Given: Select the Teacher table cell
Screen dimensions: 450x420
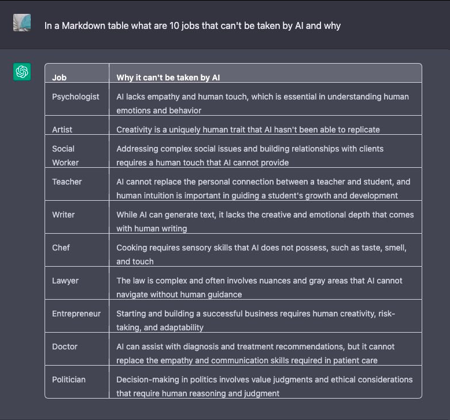Looking at the screenshot, I should pos(67,182).
